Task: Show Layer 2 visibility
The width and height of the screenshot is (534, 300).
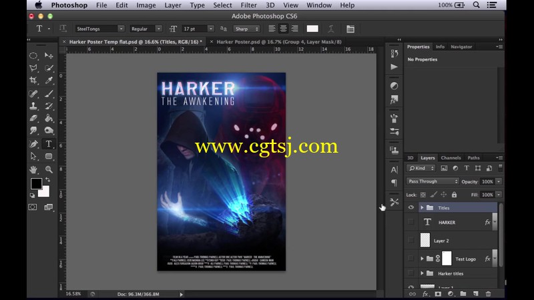Action: point(411,241)
